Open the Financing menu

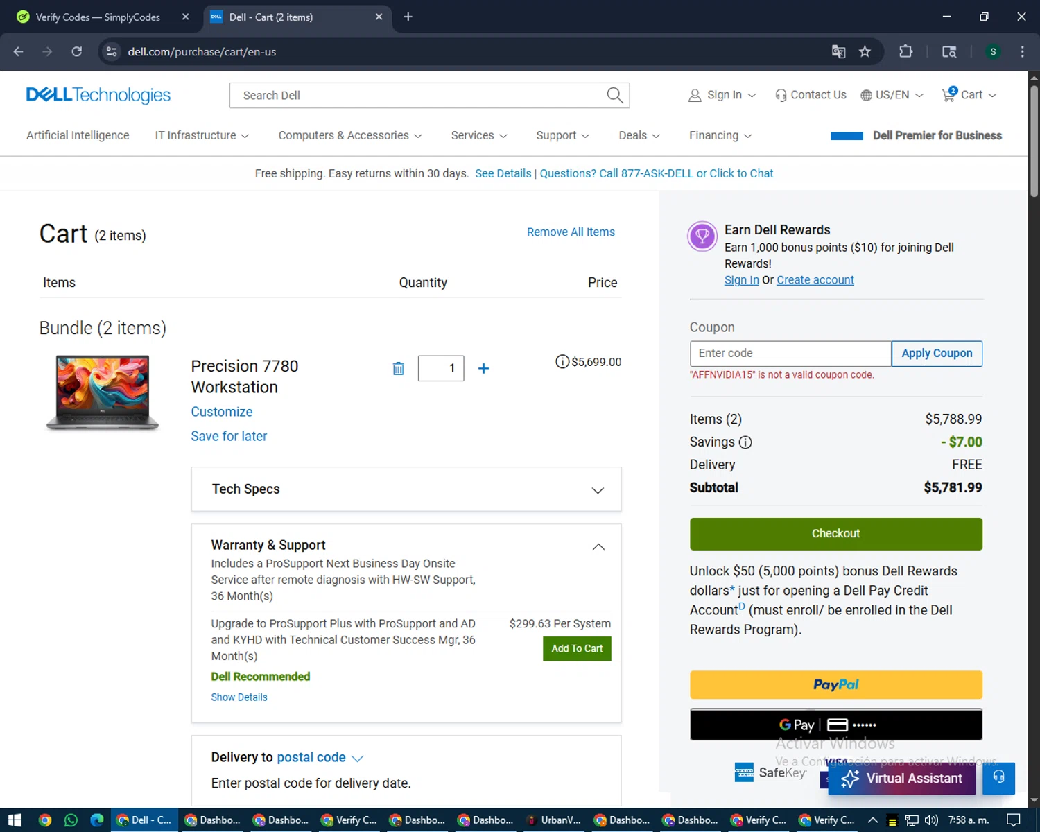[x=720, y=136]
